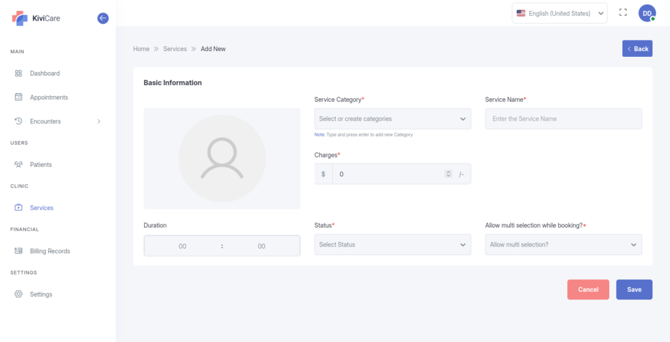The height and width of the screenshot is (342, 670).
Task: Open the Service Category dropdown
Action: [392, 119]
